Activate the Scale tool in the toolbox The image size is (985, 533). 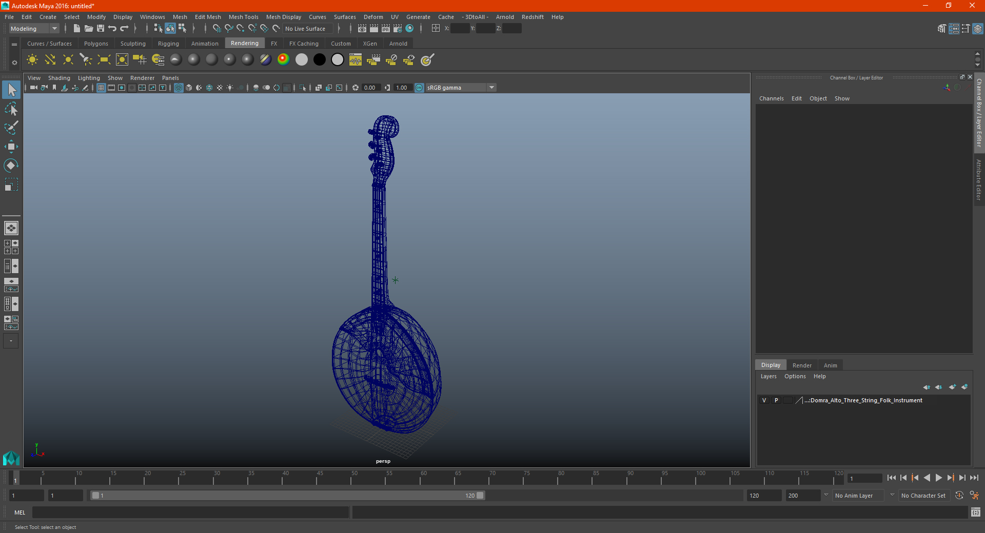tap(11, 184)
